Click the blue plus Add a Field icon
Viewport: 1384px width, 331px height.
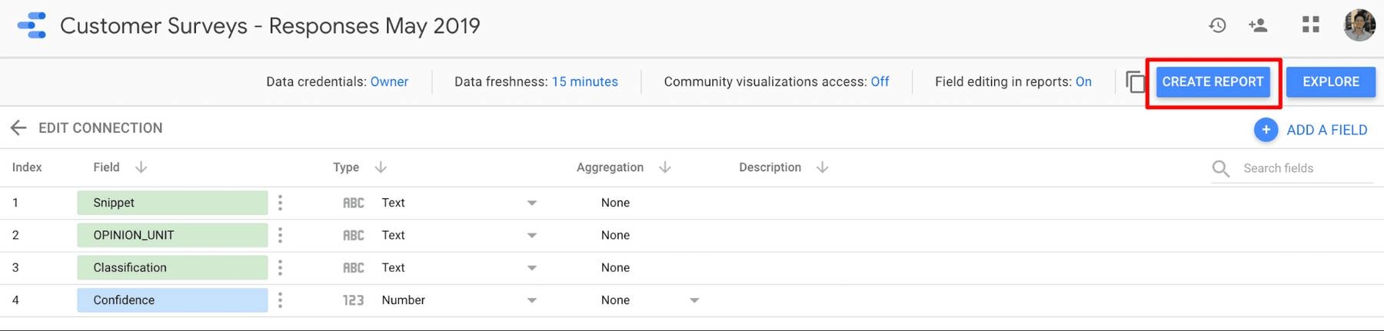1266,130
